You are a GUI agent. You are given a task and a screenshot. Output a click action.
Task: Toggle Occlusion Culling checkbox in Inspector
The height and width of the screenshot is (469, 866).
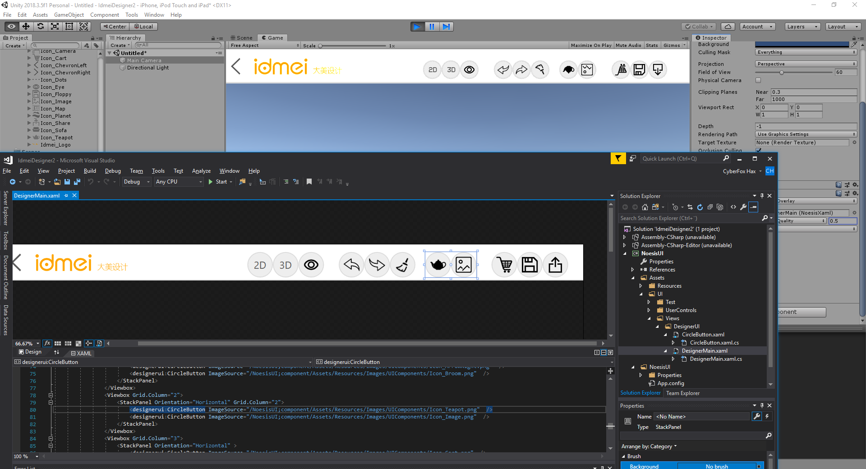click(758, 150)
